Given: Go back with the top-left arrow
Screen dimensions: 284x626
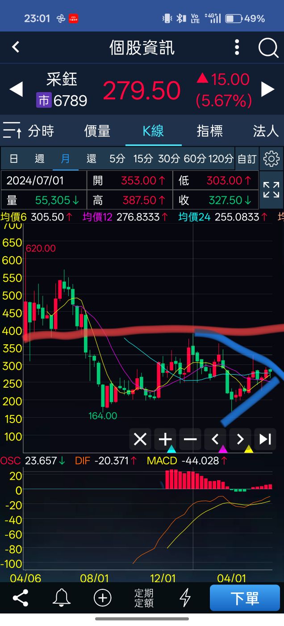Looking at the screenshot, I should tap(16, 47).
